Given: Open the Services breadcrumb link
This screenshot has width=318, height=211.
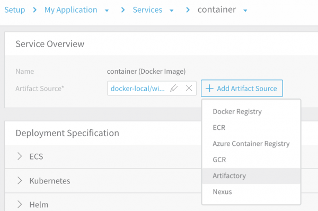Looking at the screenshot, I should tap(147, 10).
